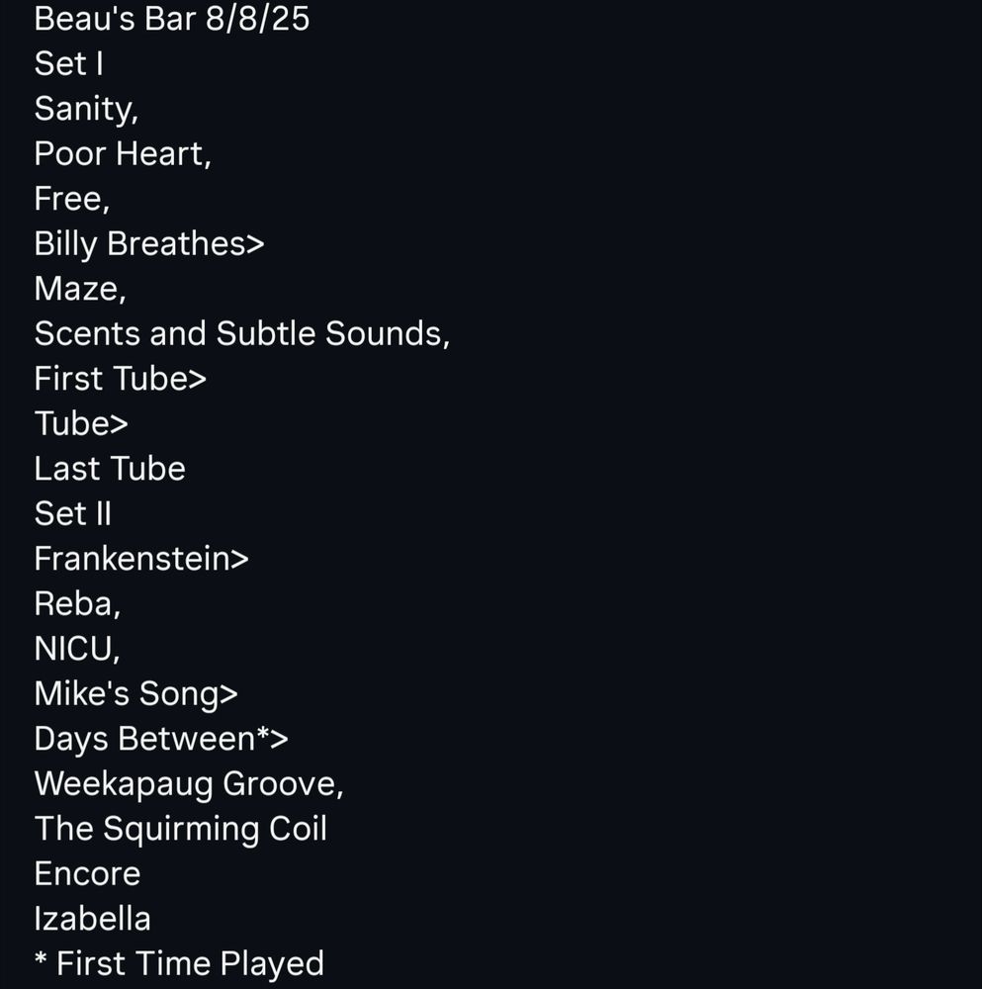
Task: Click 'Frankenstein>' in Set II
Action: pos(141,559)
